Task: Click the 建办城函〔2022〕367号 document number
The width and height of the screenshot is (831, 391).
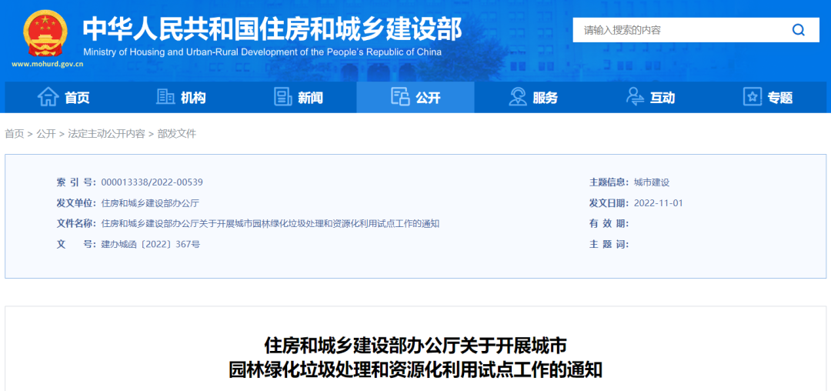Action: [151, 244]
